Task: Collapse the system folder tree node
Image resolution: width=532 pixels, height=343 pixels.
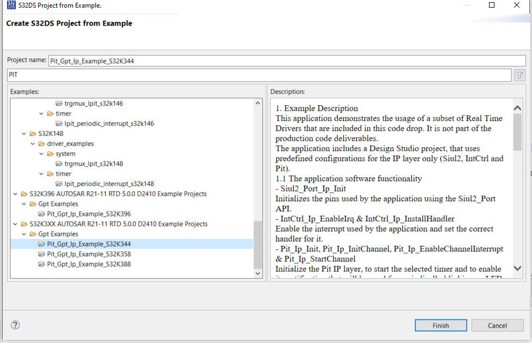Action: (41, 153)
